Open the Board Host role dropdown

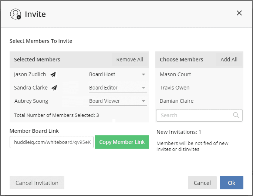(118, 74)
